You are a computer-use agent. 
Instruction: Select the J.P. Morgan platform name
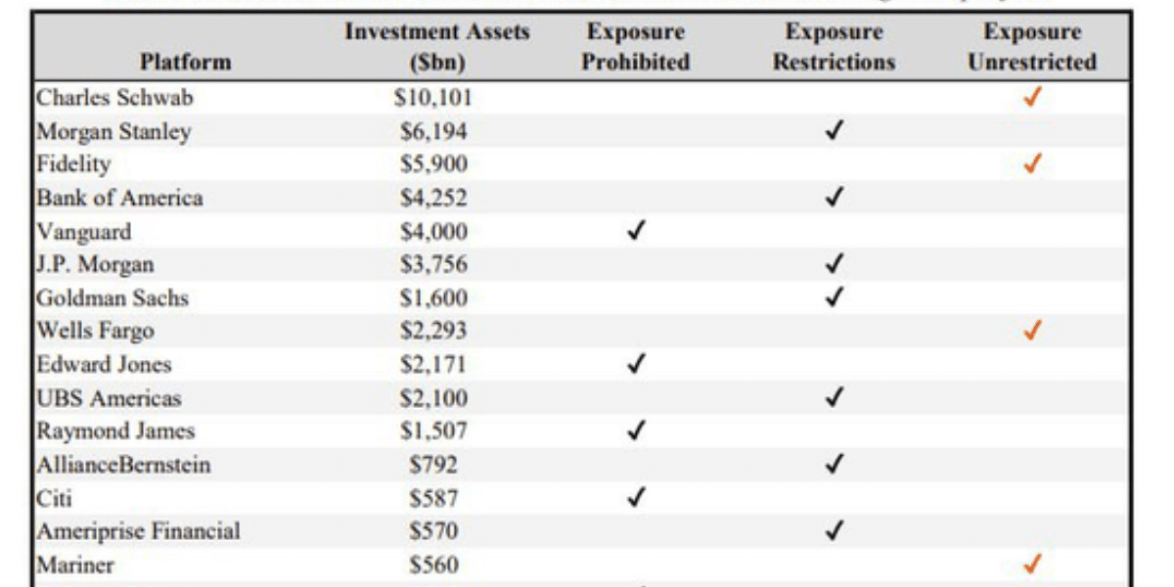(x=95, y=264)
